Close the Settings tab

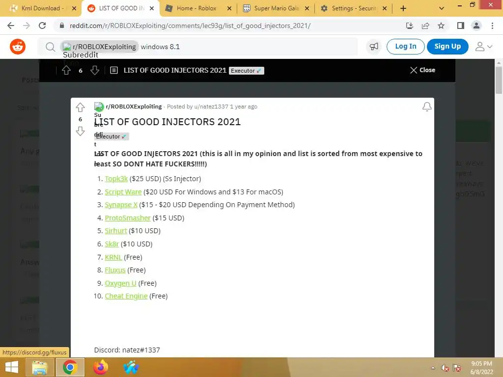[385, 8]
